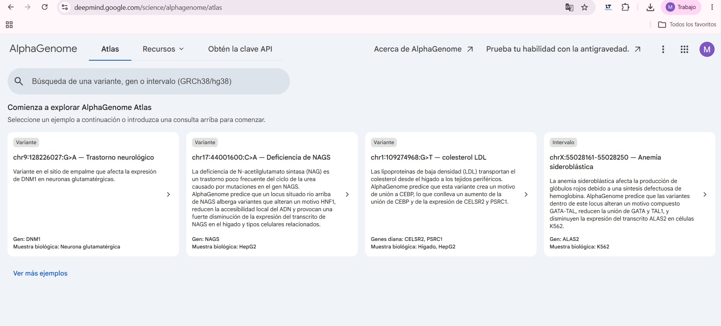Open browser downloads icon

pyautogui.click(x=650, y=7)
